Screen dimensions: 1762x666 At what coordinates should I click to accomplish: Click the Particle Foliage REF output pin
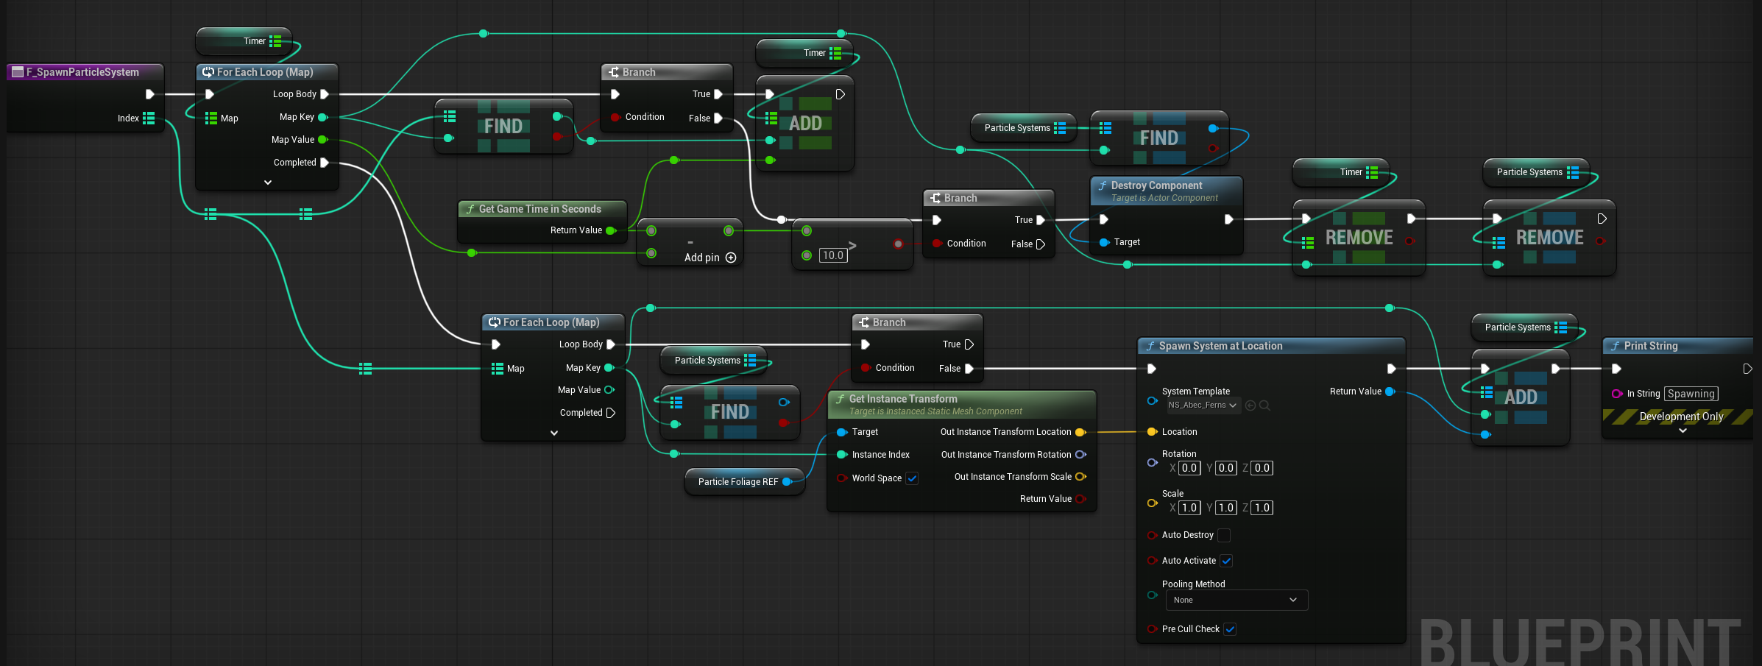tap(787, 482)
